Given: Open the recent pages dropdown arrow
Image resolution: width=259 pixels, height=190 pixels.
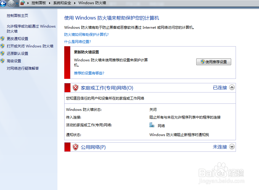Looking at the screenshot, I should click(x=17, y=3).
